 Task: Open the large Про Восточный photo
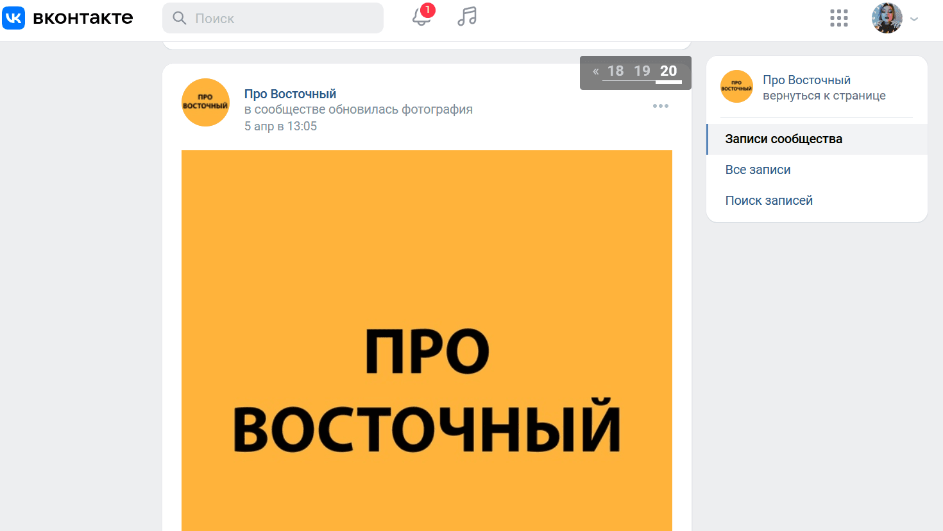427,340
